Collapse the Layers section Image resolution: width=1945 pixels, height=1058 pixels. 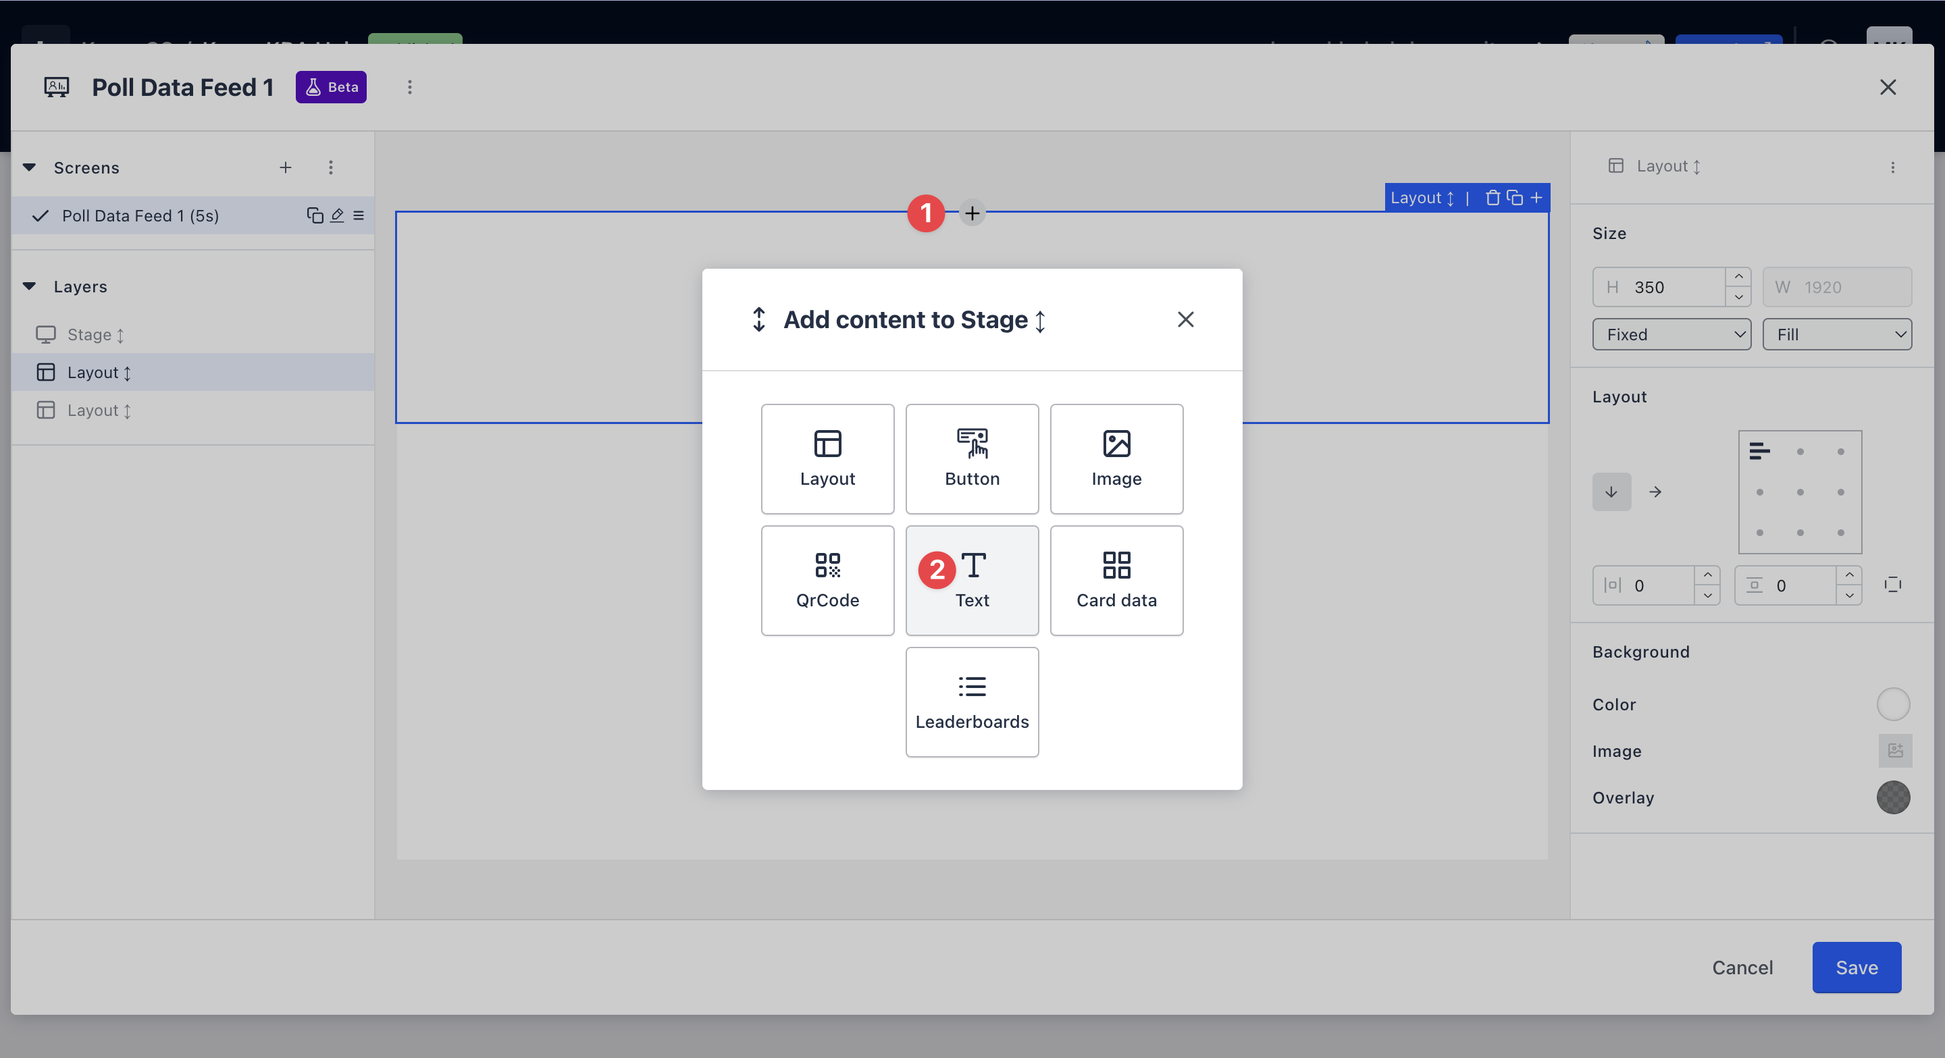30,287
